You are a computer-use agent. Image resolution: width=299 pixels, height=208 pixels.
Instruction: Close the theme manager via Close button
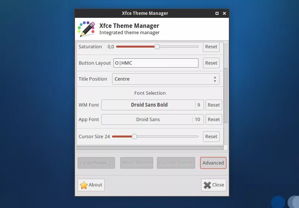tap(214, 185)
